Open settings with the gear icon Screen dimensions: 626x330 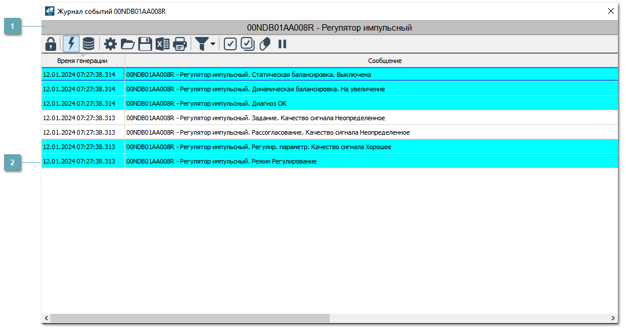[x=110, y=44]
